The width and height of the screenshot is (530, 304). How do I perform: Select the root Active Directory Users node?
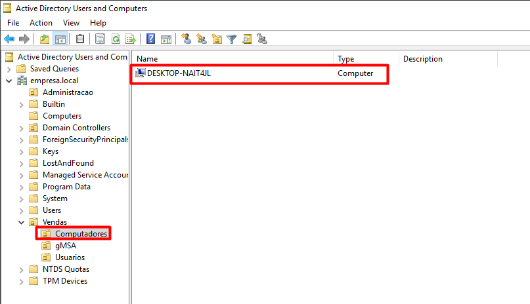pos(72,57)
